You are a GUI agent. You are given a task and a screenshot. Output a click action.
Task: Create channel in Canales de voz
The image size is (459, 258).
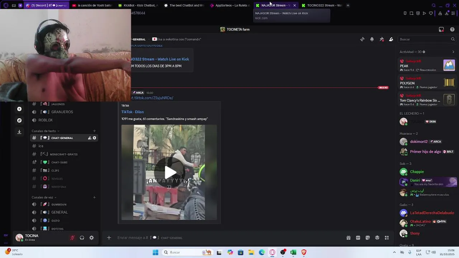tap(94, 197)
